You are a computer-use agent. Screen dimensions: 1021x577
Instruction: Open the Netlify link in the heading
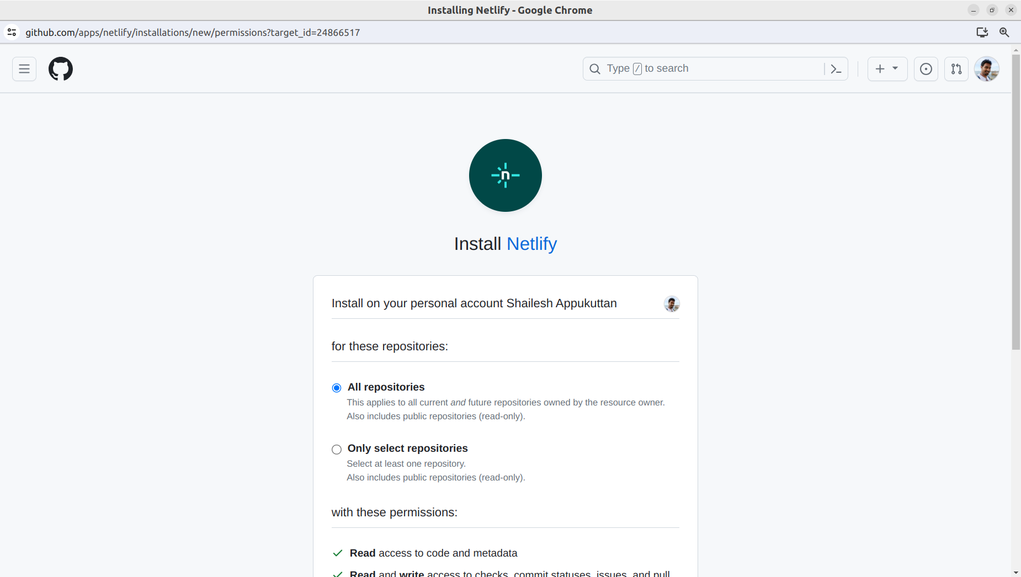[x=531, y=244]
